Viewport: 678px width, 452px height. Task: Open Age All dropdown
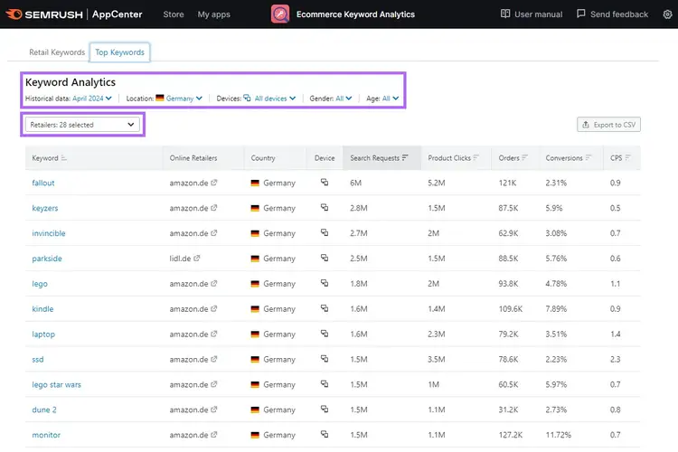[391, 99]
